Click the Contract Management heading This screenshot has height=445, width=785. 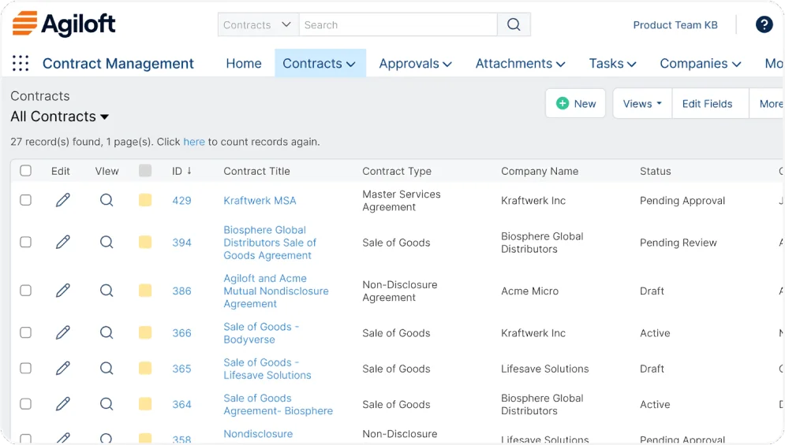pyautogui.click(x=118, y=64)
